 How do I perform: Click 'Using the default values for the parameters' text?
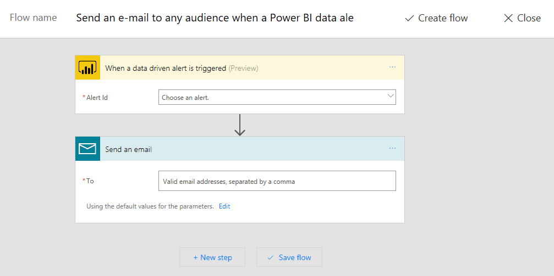(150, 206)
